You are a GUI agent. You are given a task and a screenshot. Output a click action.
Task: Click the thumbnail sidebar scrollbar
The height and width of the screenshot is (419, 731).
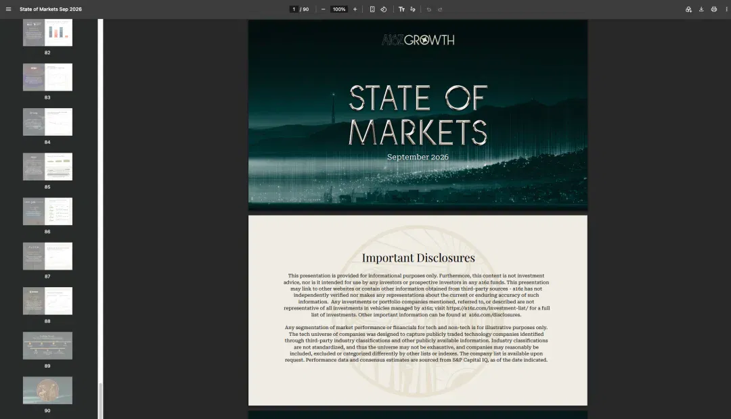(99, 400)
